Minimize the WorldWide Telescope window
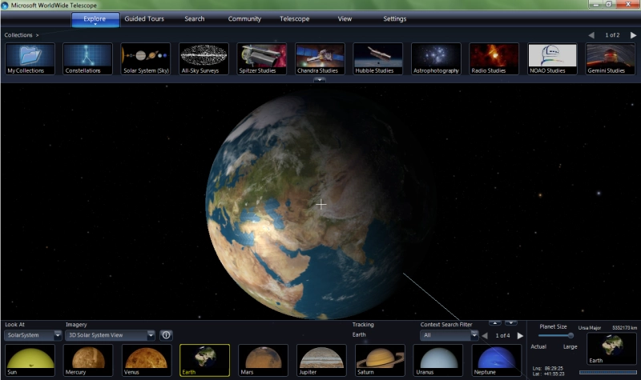This screenshot has width=641, height=380. [x=595, y=4]
